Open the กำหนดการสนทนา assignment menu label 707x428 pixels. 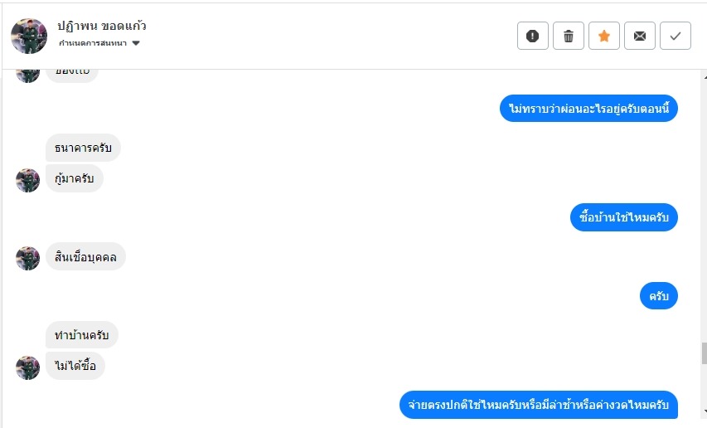93,43
